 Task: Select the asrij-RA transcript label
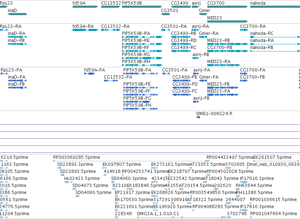200,26
